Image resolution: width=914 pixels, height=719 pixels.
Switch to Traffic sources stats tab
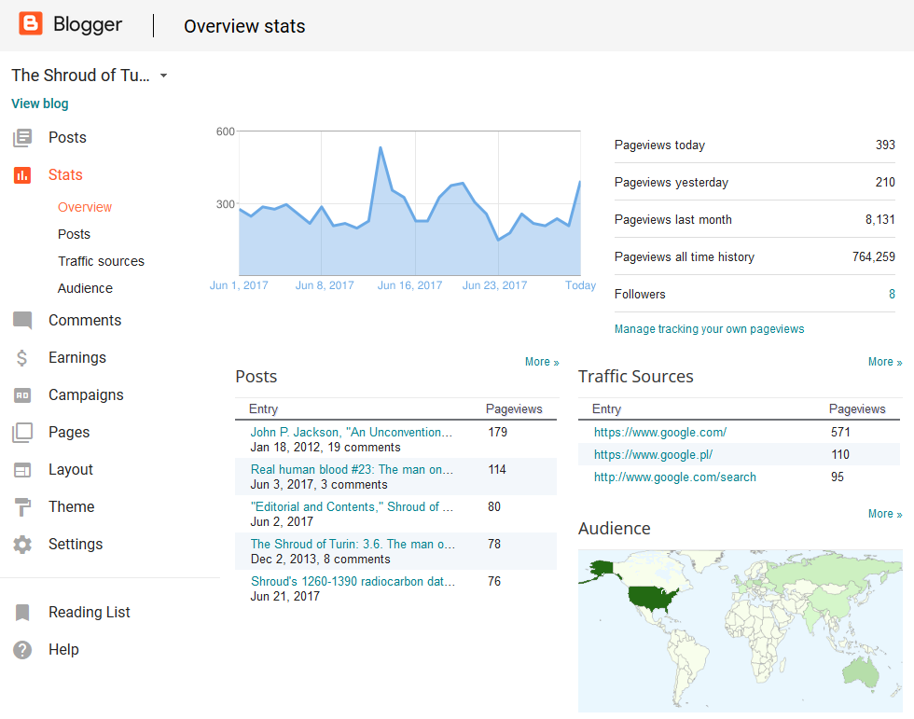[x=101, y=261]
